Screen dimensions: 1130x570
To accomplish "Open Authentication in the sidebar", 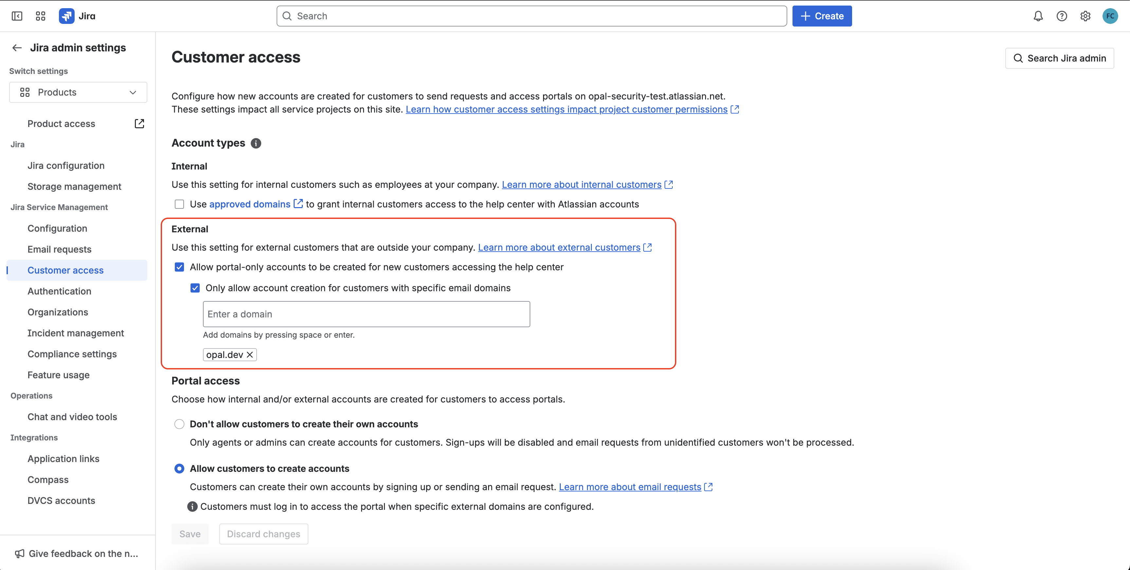I will point(59,291).
